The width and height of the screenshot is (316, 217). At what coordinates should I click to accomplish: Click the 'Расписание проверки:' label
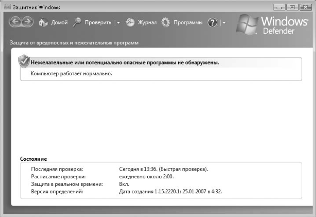click(x=58, y=177)
